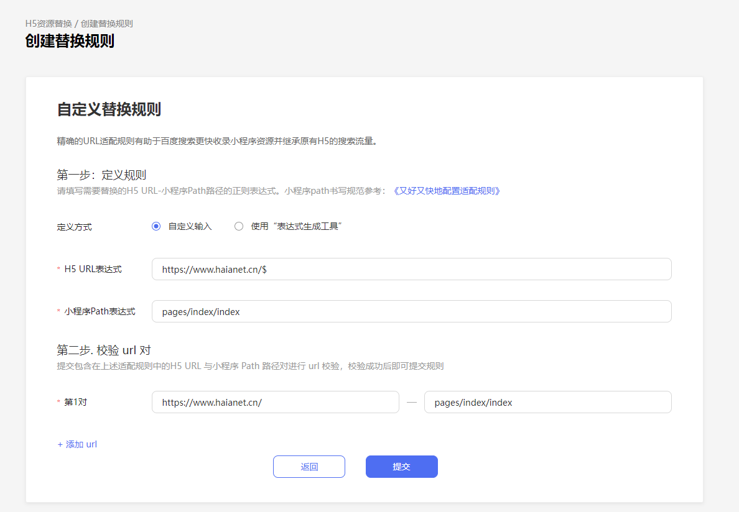Click into the 小程序Path表达式 input field
Image resolution: width=739 pixels, height=512 pixels.
pyautogui.click(x=411, y=311)
